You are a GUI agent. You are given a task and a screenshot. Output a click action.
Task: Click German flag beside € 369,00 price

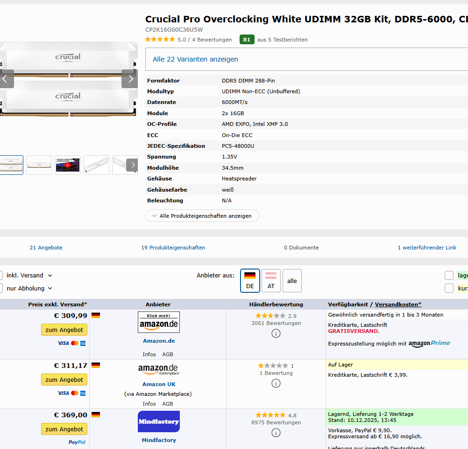click(x=95, y=414)
